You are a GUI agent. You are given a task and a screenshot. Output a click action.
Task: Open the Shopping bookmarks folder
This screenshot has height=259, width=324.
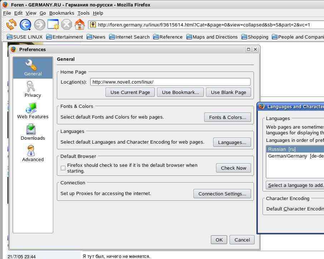(x=255, y=37)
